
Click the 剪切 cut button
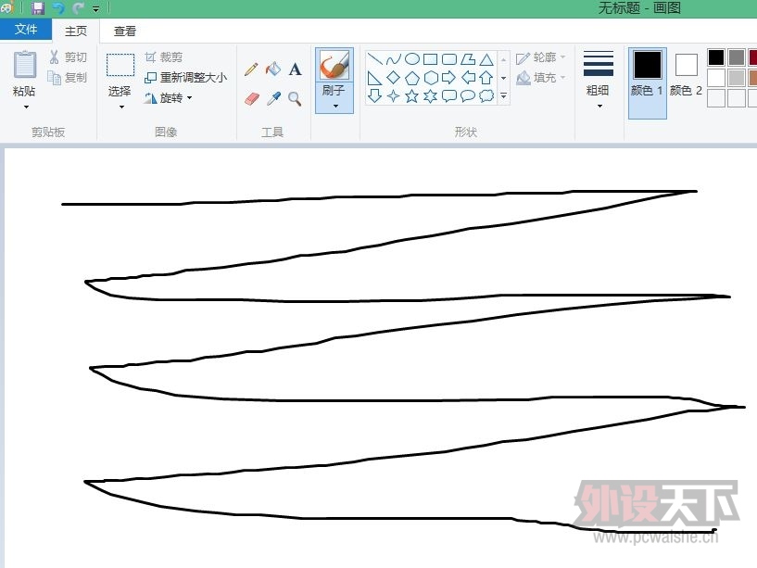pyautogui.click(x=68, y=57)
